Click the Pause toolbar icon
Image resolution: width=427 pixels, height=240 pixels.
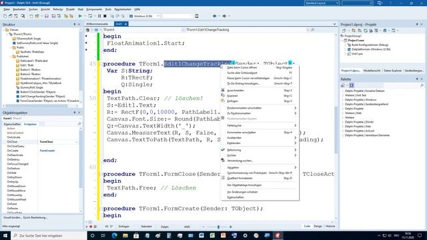(99, 16)
